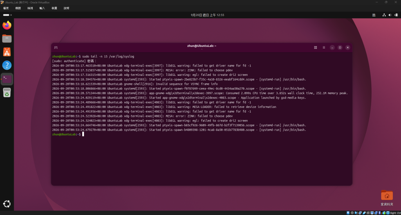Image resolution: width=401 pixels, height=215 pixels.
Task: Click the ptyxis-spawn-b4889398 scope log line
Action: (x=179, y=130)
